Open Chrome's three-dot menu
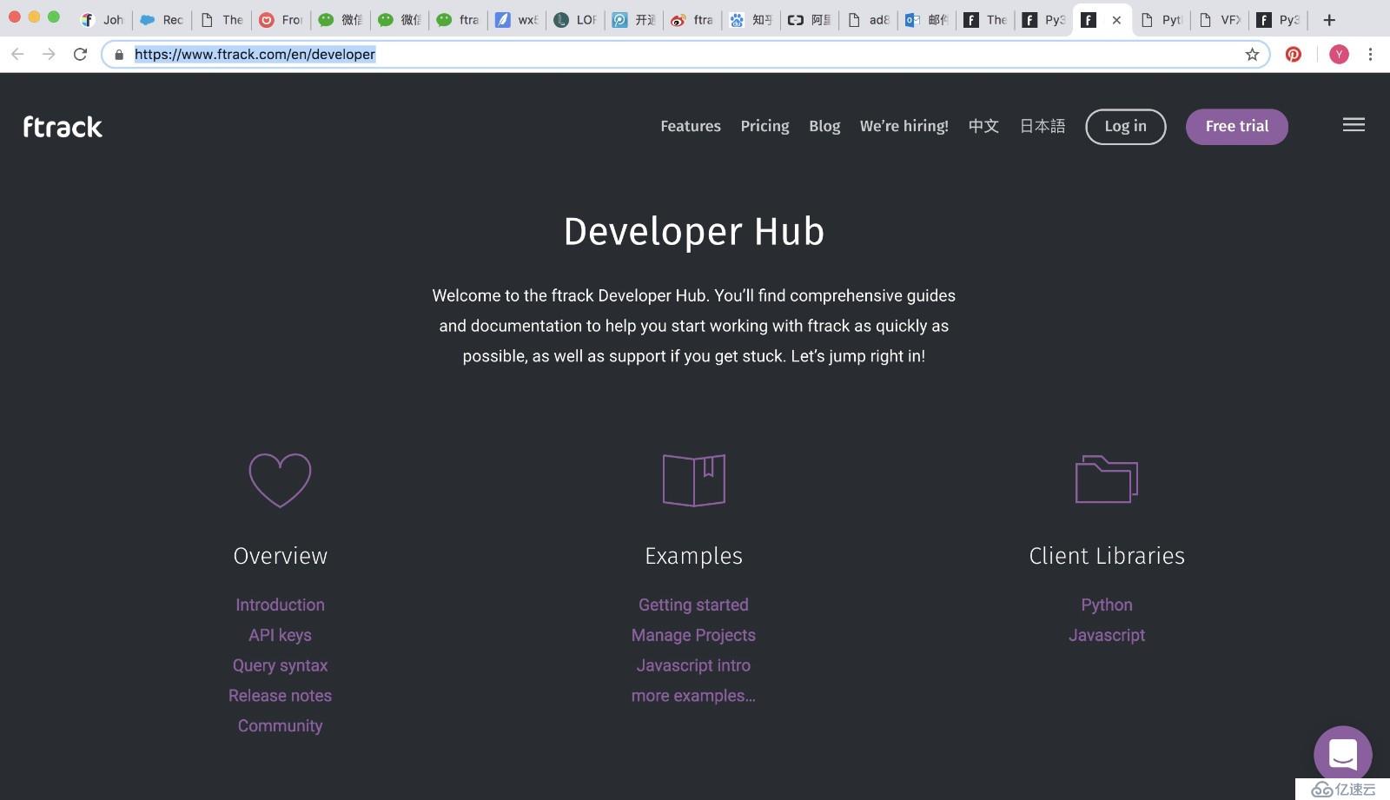Image resolution: width=1390 pixels, height=800 pixels. (1370, 54)
